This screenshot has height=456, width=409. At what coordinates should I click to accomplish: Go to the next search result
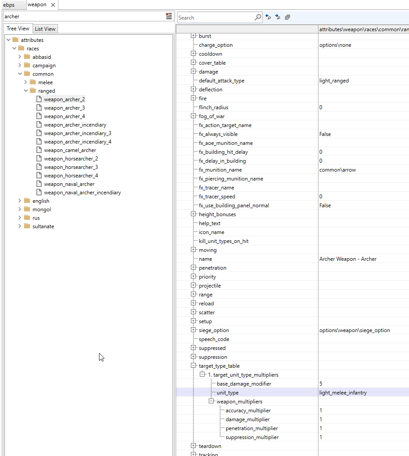[x=278, y=17]
